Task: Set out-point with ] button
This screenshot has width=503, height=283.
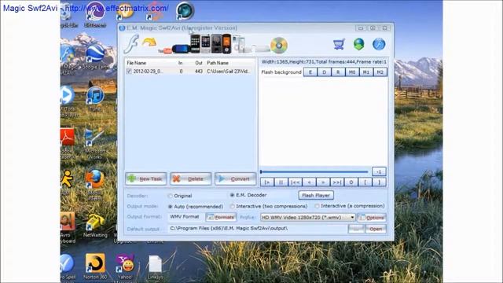Action: click(x=379, y=182)
